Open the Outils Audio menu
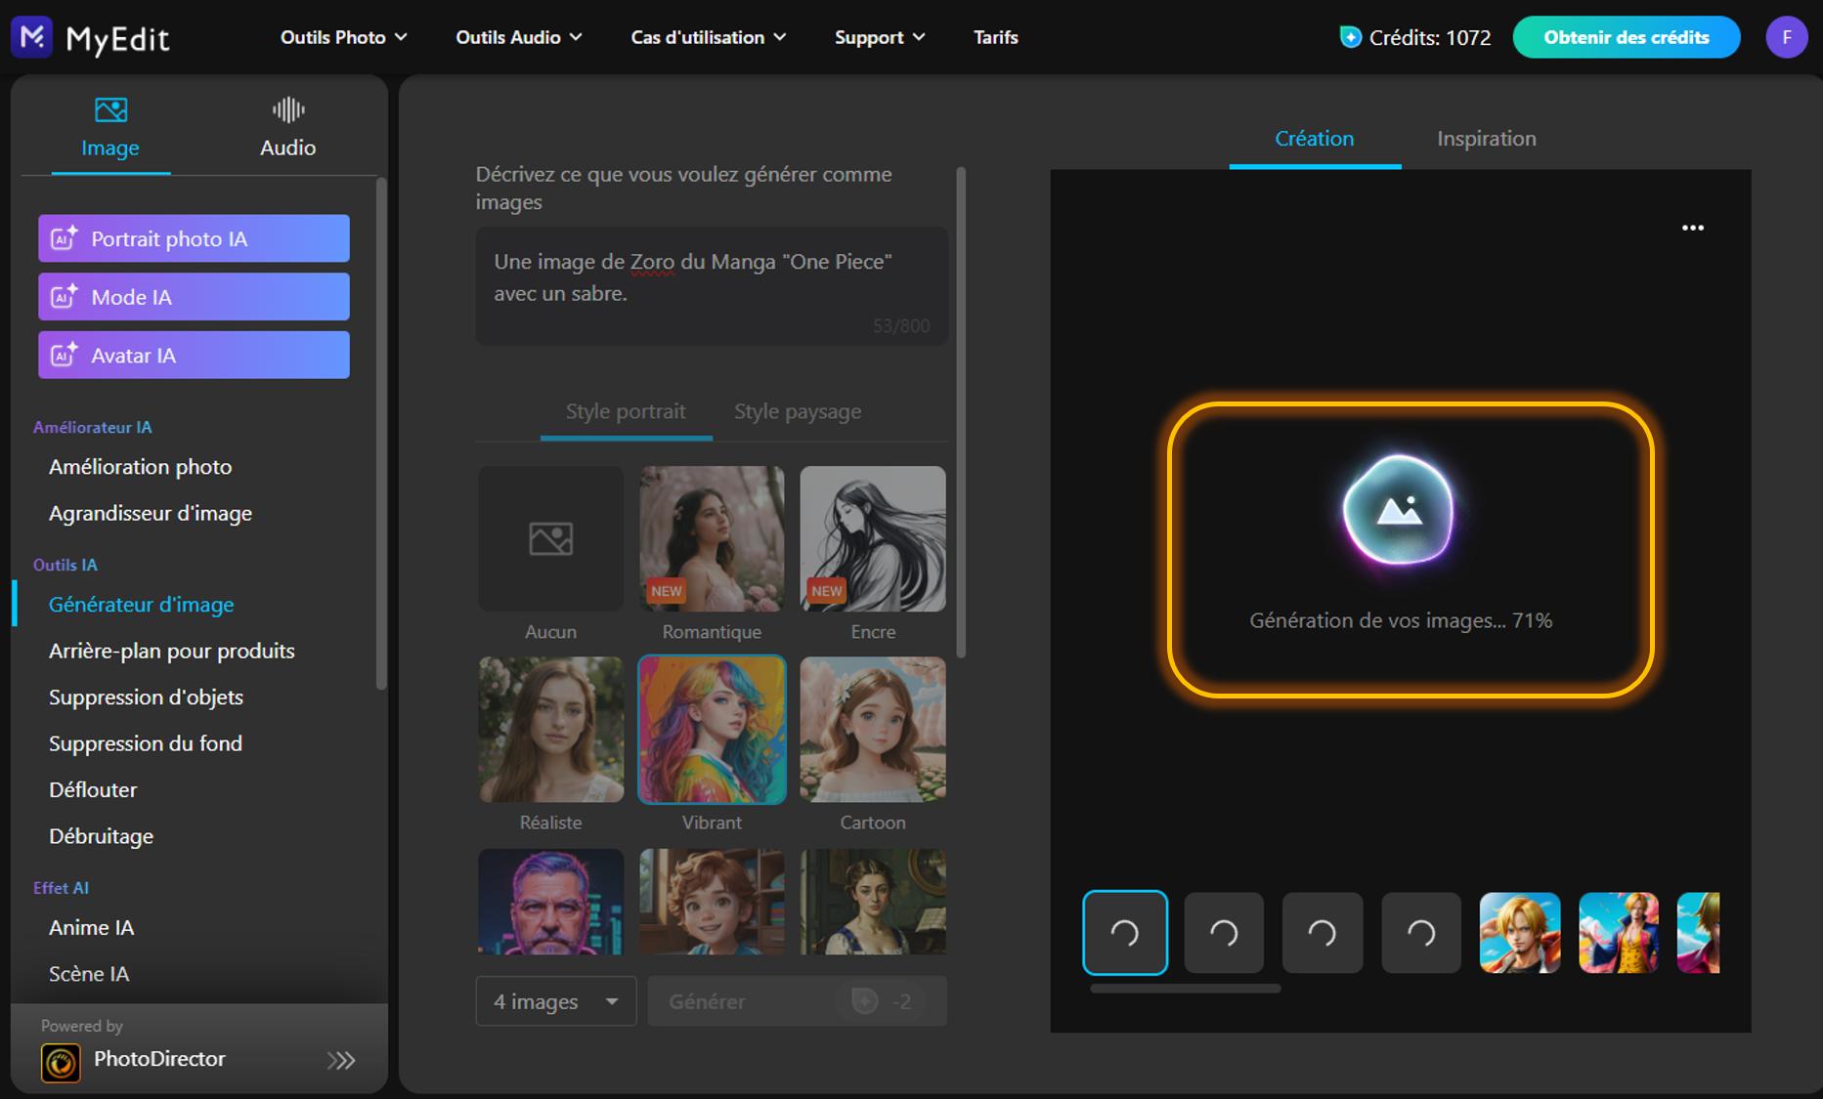Viewport: 1823px width, 1099px height. tap(518, 37)
